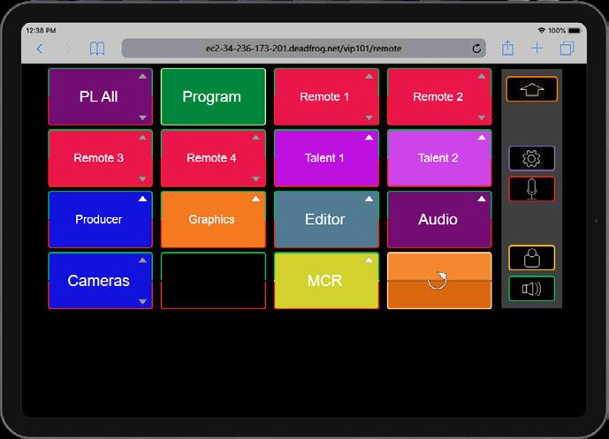The height and width of the screenshot is (439, 609).
Task: Toggle the Talent 2 channel key
Action: point(439,158)
